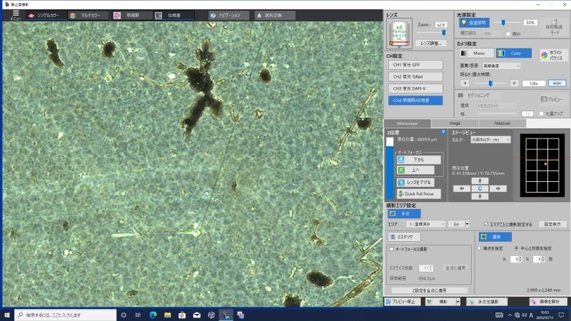Open エリア area dropdown

click(x=425, y=224)
